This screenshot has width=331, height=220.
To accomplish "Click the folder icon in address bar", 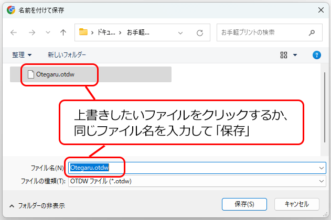I will coord(83,32).
